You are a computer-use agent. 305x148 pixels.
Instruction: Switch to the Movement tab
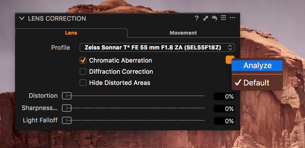click(183, 33)
